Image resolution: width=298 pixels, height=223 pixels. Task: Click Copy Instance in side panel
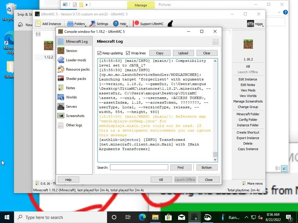[x=248, y=149]
